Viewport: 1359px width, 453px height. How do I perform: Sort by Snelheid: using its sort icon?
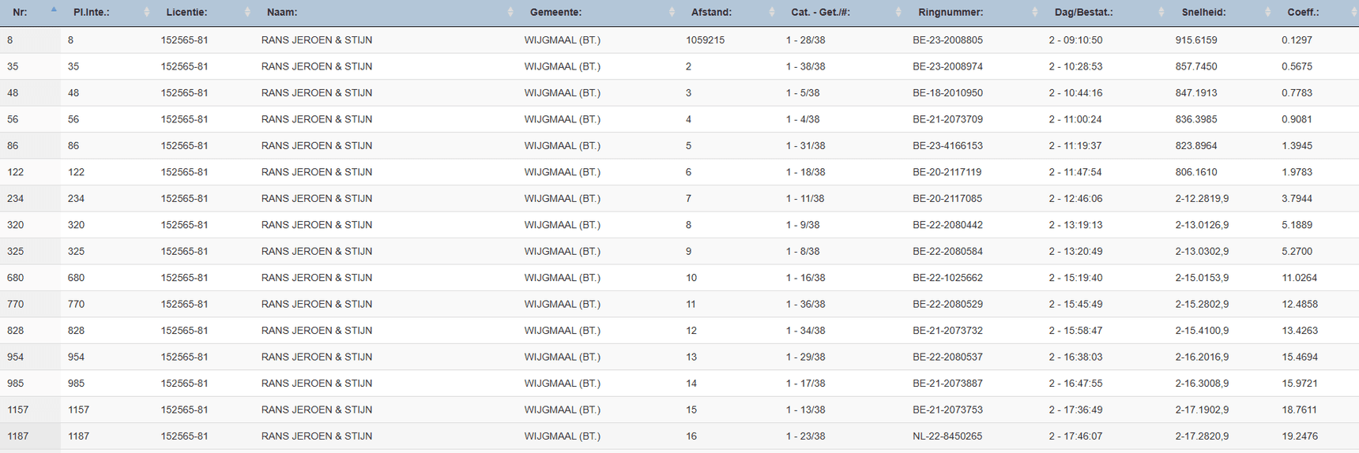coord(1267,12)
